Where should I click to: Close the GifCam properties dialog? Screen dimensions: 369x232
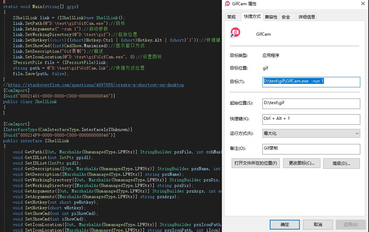point(363,3)
